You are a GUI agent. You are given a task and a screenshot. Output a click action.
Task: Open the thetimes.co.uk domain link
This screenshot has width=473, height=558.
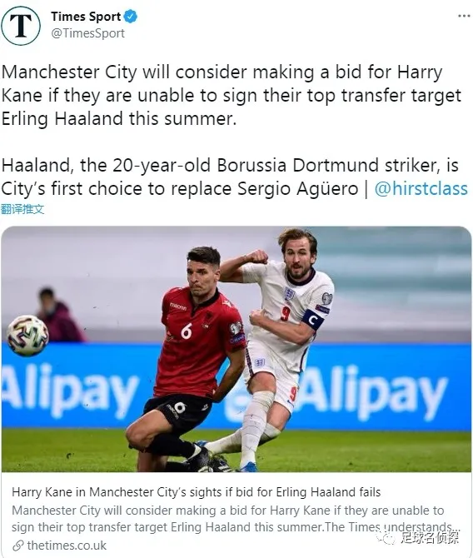coord(67,546)
